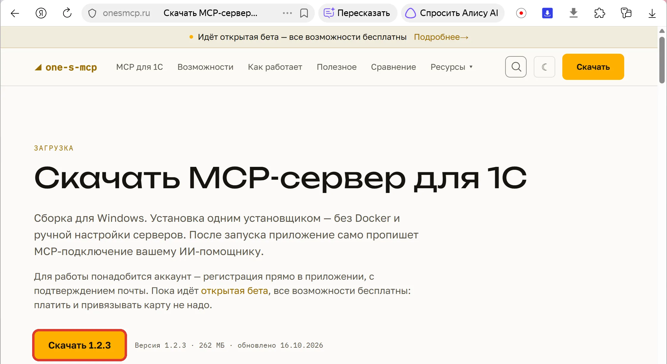
Task: Open the browser downloads arrow icon
Action: (652, 13)
